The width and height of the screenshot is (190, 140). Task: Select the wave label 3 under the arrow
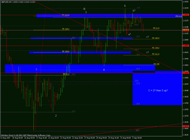click(86, 12)
